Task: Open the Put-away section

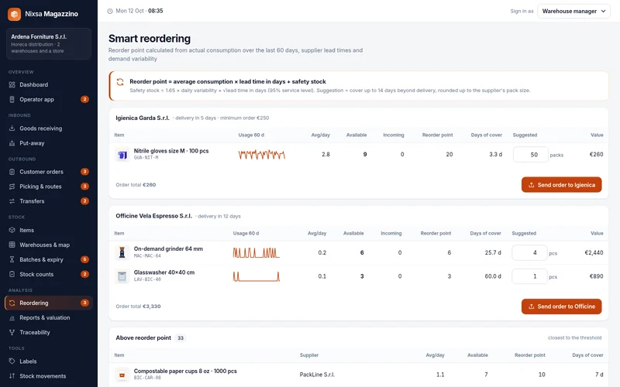Action: (x=49, y=143)
